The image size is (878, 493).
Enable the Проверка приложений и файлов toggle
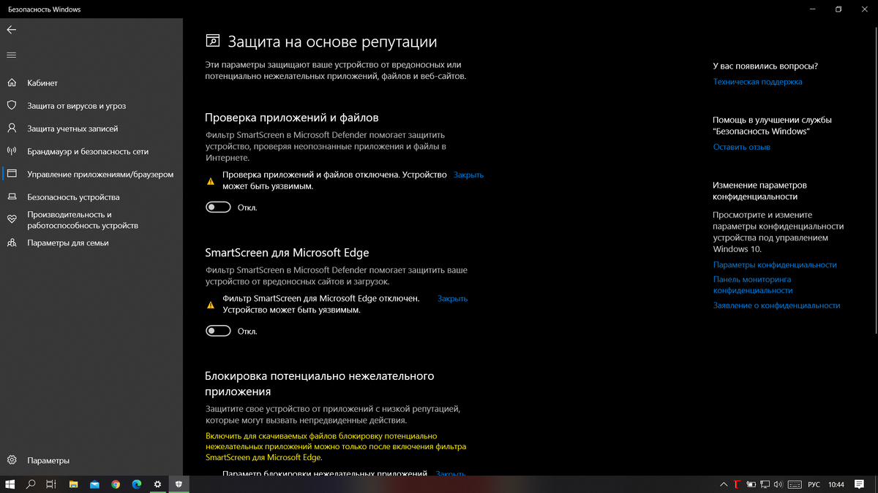[x=218, y=207]
